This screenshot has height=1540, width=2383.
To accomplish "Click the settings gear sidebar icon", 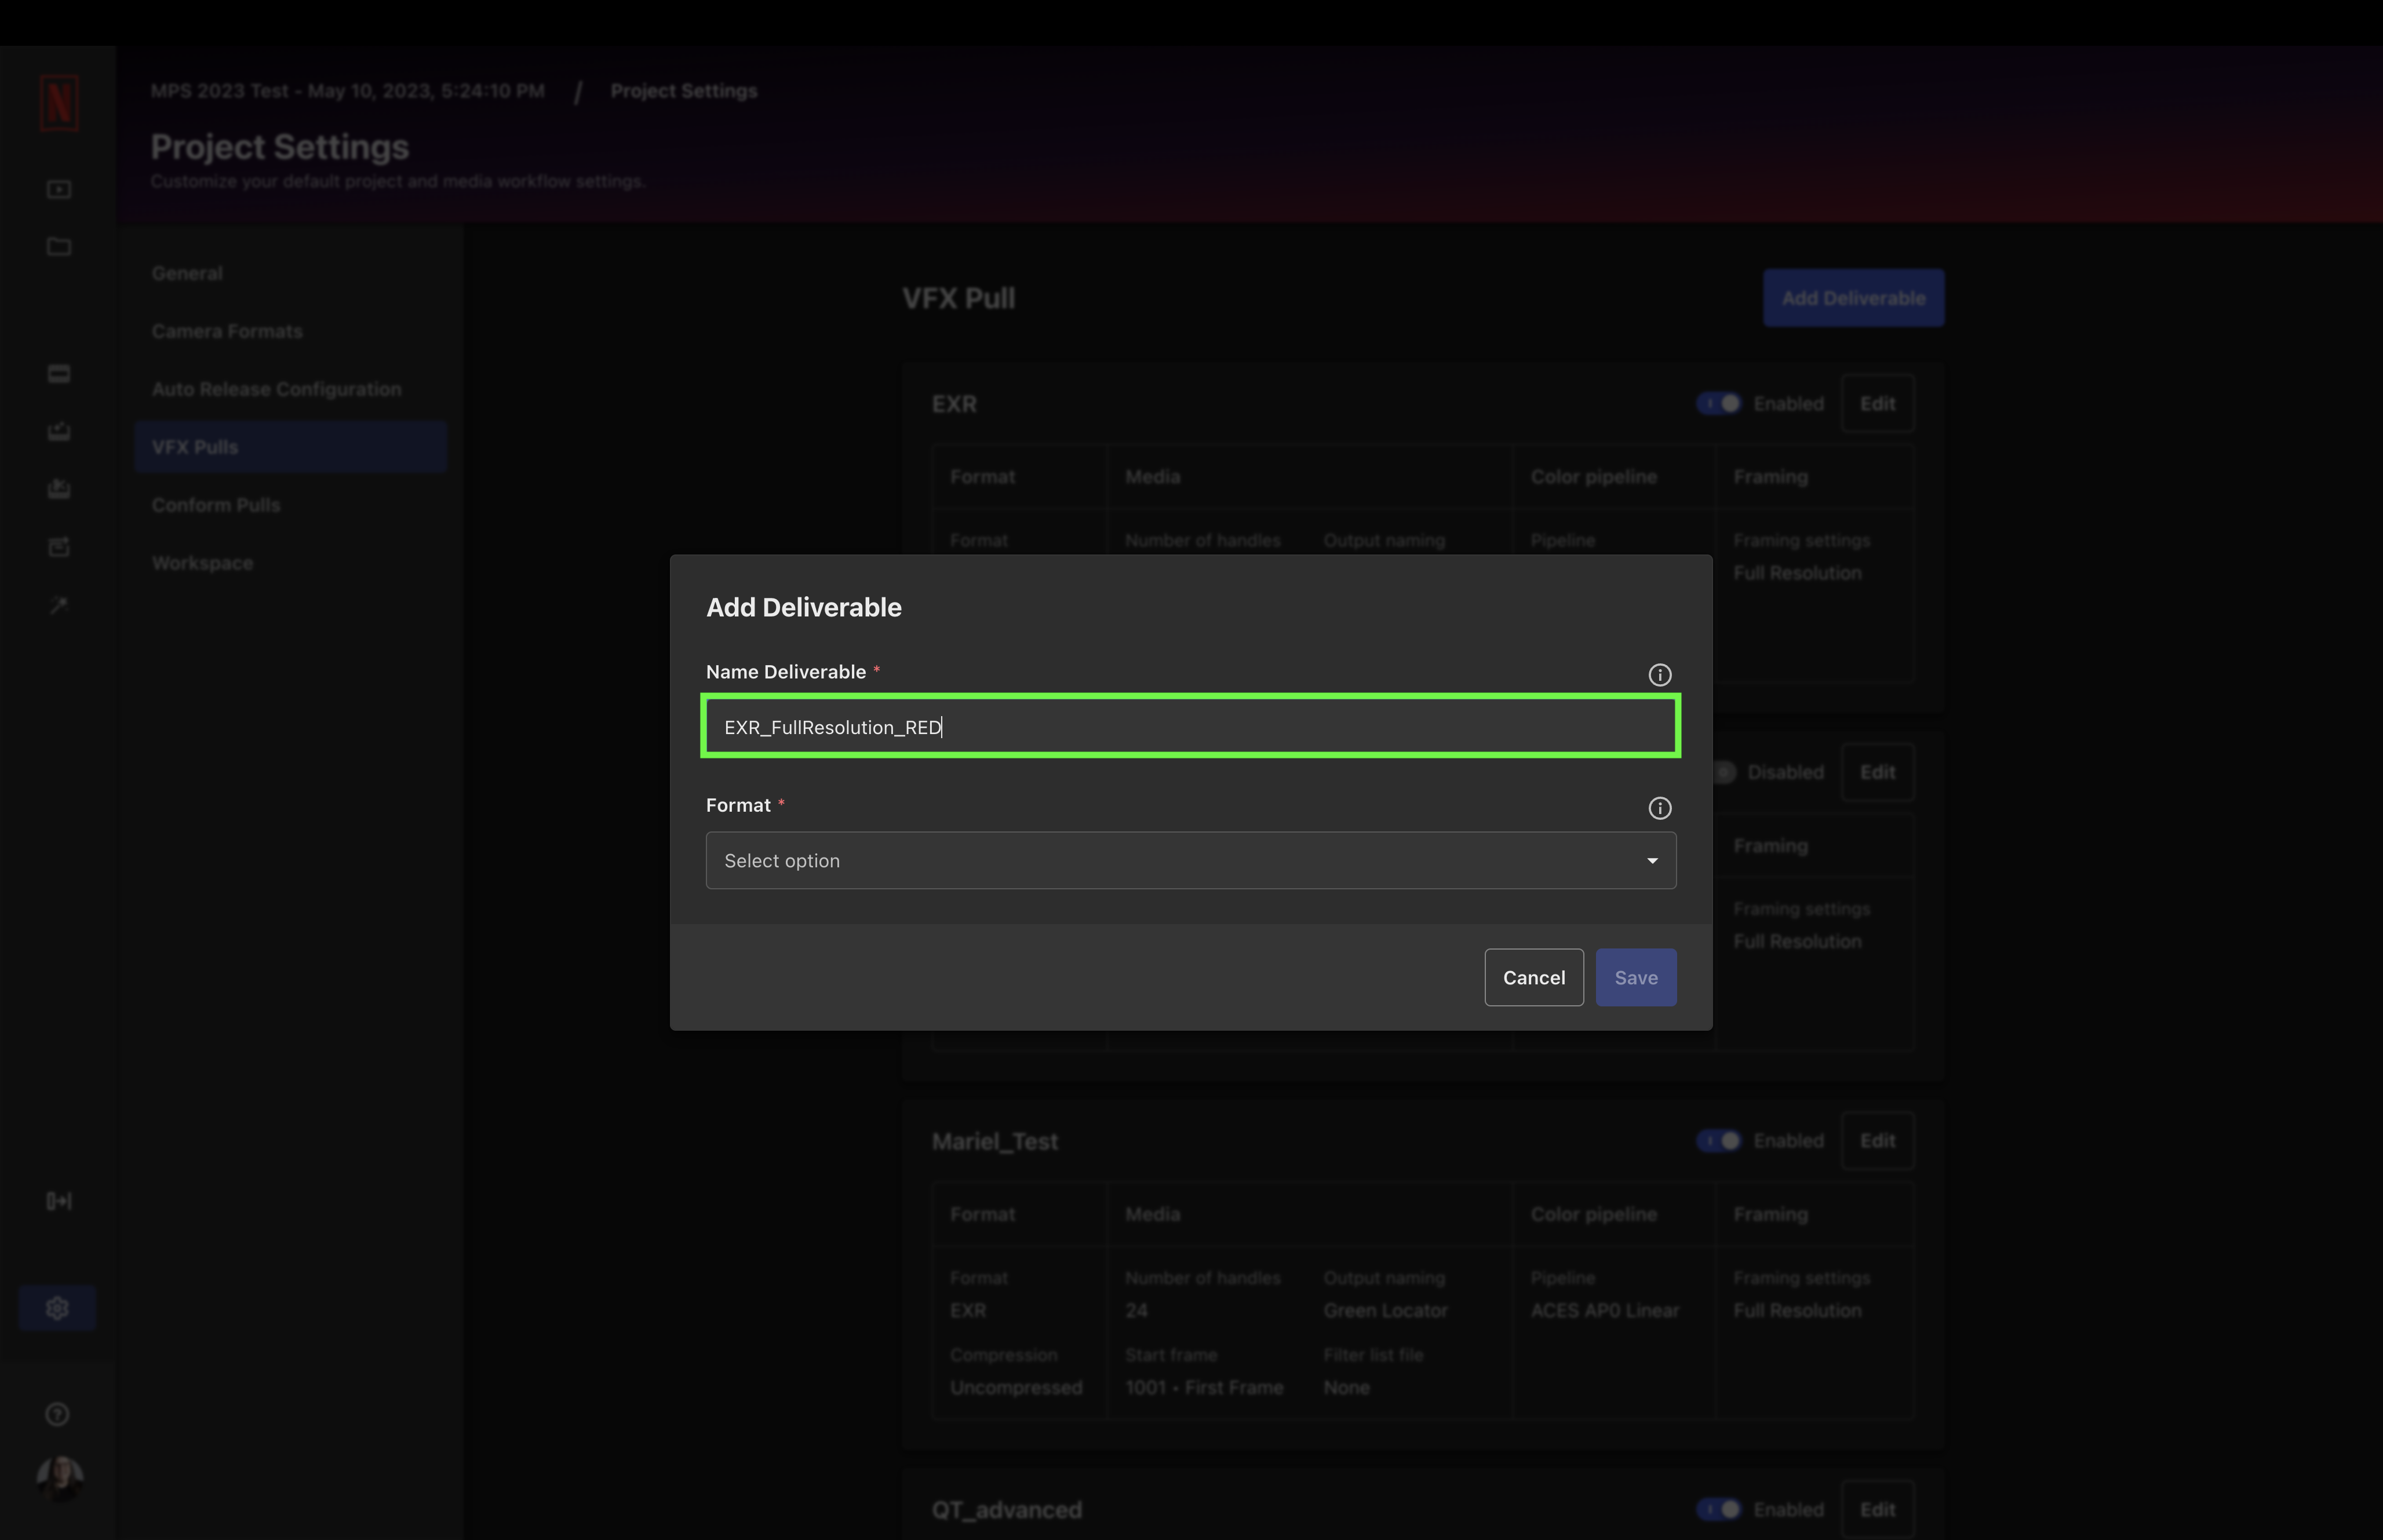I will coord(57,1308).
